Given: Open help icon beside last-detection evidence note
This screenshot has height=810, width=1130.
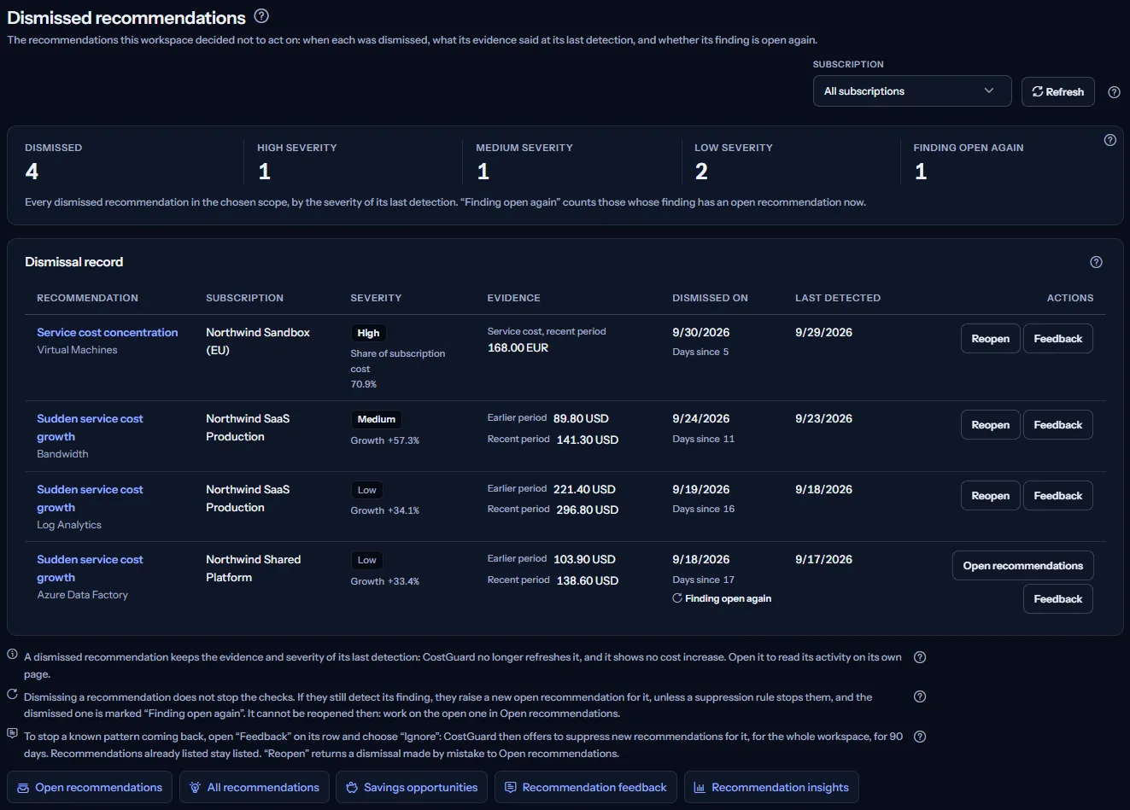Looking at the screenshot, I should pyautogui.click(x=920, y=657).
